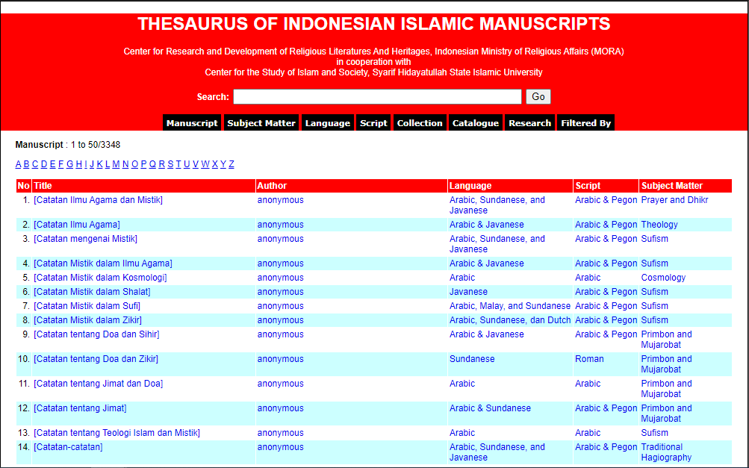View the Catalogue section
749x468 pixels.
(x=475, y=122)
